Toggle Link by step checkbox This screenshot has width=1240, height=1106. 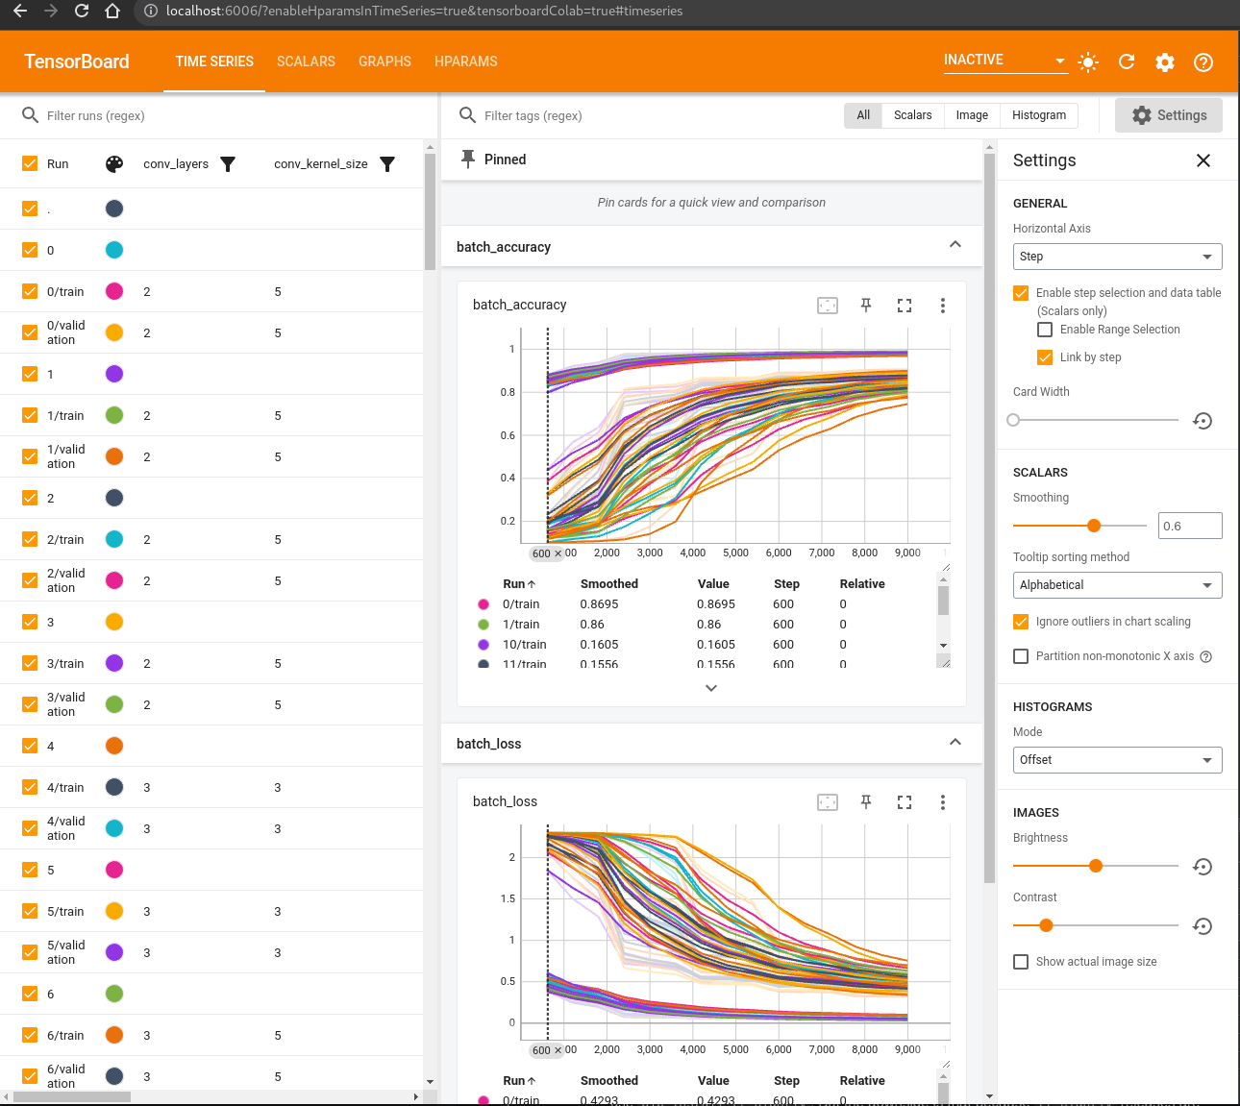point(1045,357)
